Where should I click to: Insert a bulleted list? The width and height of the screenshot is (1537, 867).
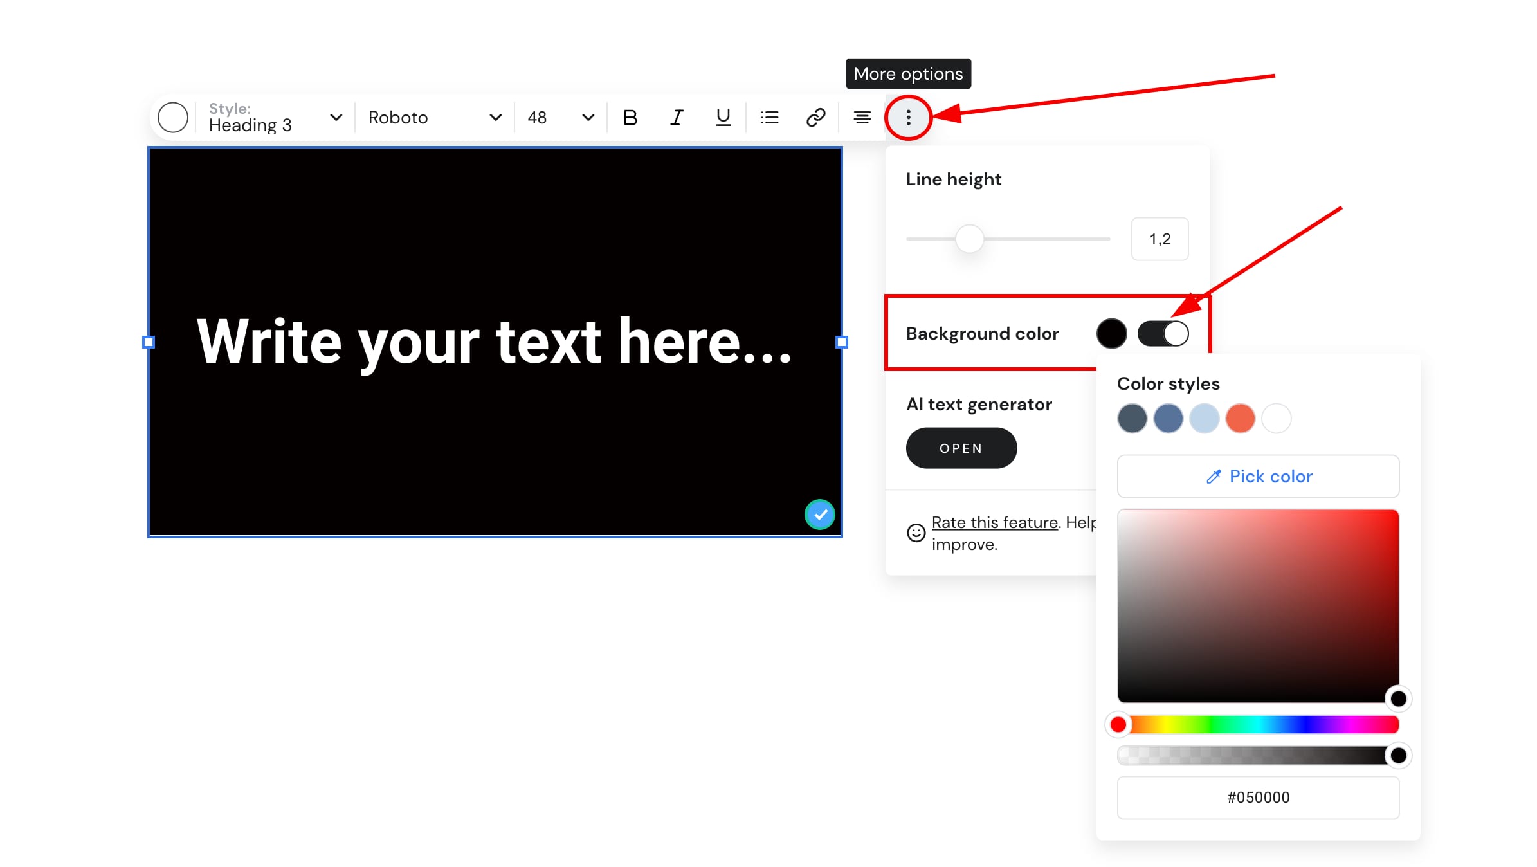pyautogui.click(x=769, y=118)
